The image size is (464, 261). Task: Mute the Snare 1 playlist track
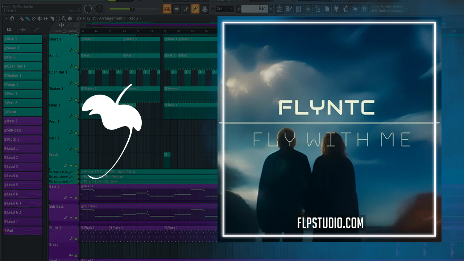pyautogui.click(x=76, y=50)
